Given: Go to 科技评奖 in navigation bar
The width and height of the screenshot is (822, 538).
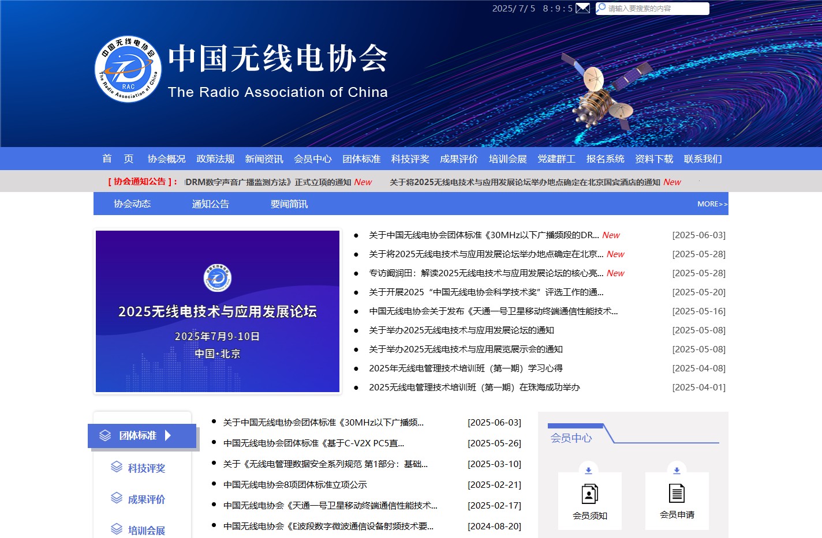Looking at the screenshot, I should pyautogui.click(x=410, y=159).
